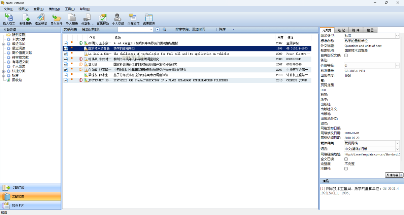
Task: Click the 插入引文 toolbar icon
Action: 9,18
